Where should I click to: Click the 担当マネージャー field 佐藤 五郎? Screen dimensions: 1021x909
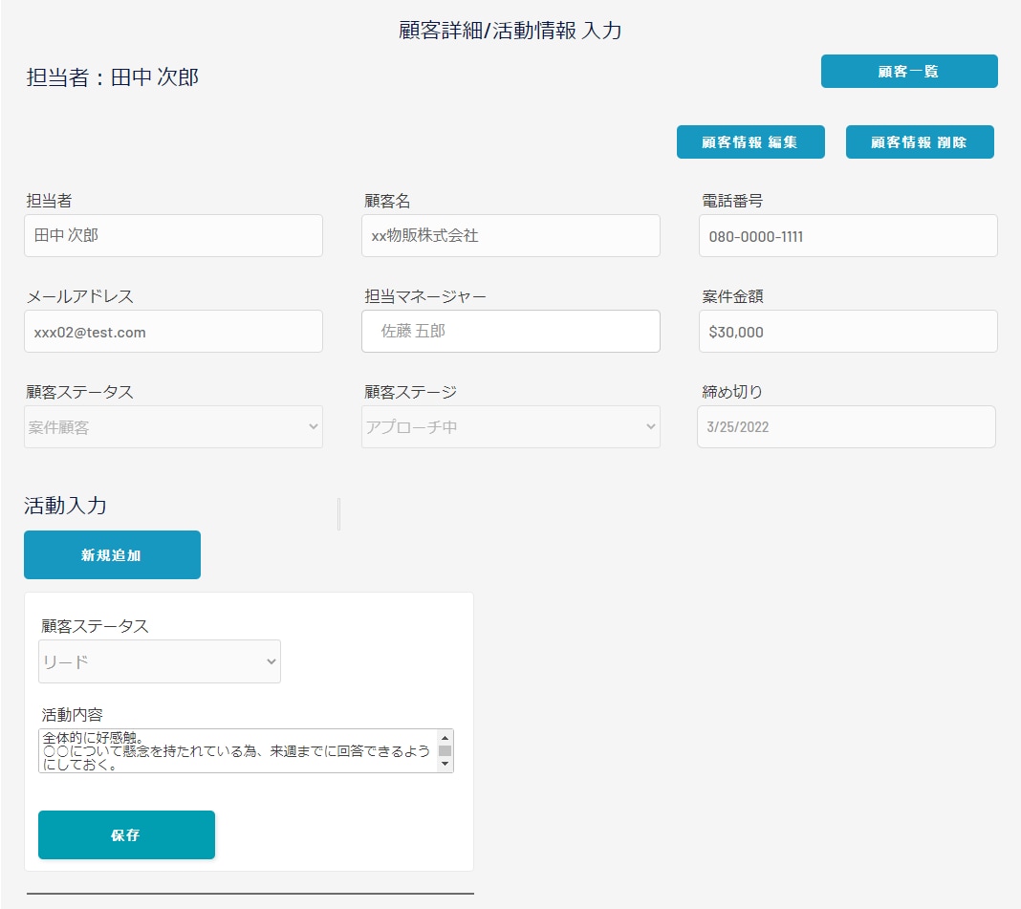[x=510, y=332]
